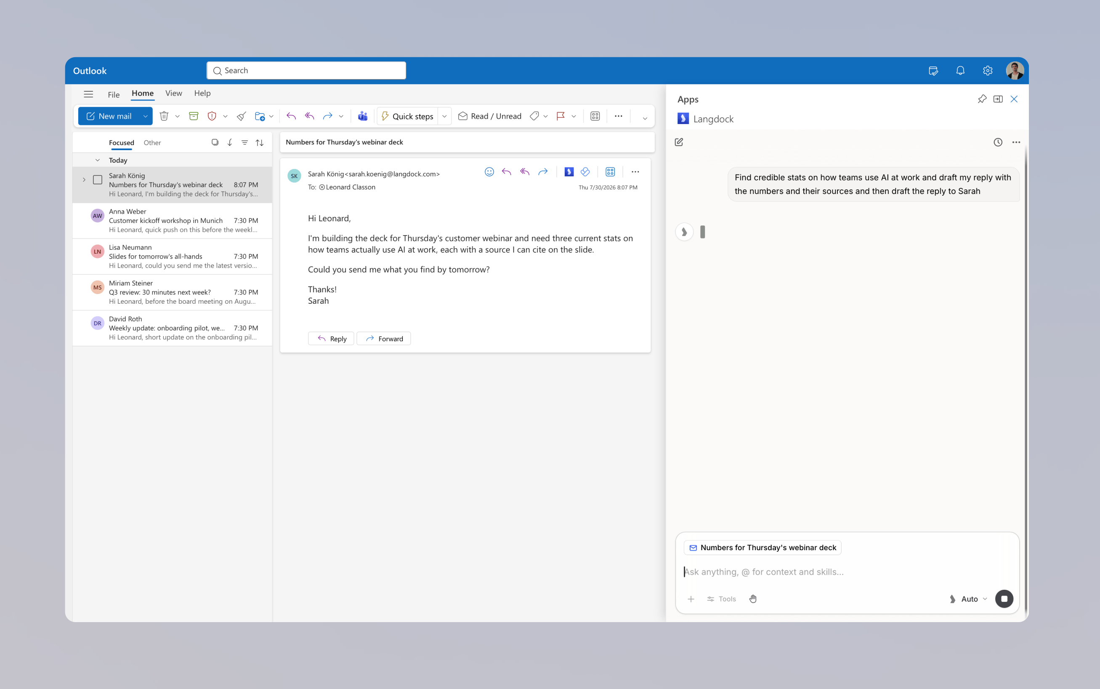Click Reply all icon in message header
The image size is (1100, 689).
pyautogui.click(x=525, y=172)
